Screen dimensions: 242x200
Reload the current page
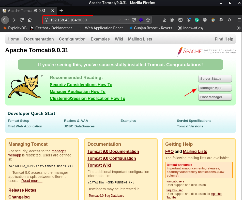[x=22, y=20]
